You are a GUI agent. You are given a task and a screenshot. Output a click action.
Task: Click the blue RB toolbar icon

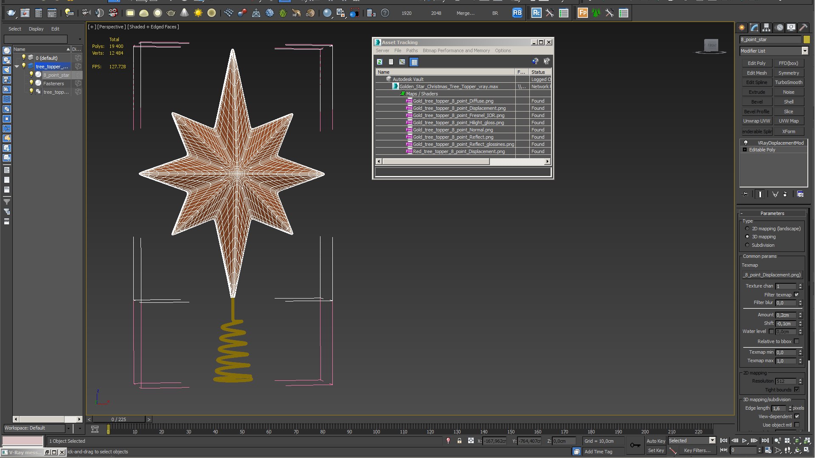point(517,13)
